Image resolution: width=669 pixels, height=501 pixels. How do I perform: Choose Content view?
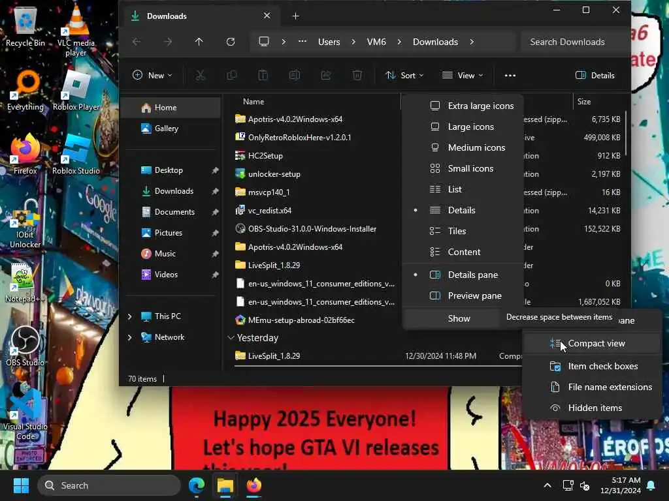click(463, 252)
